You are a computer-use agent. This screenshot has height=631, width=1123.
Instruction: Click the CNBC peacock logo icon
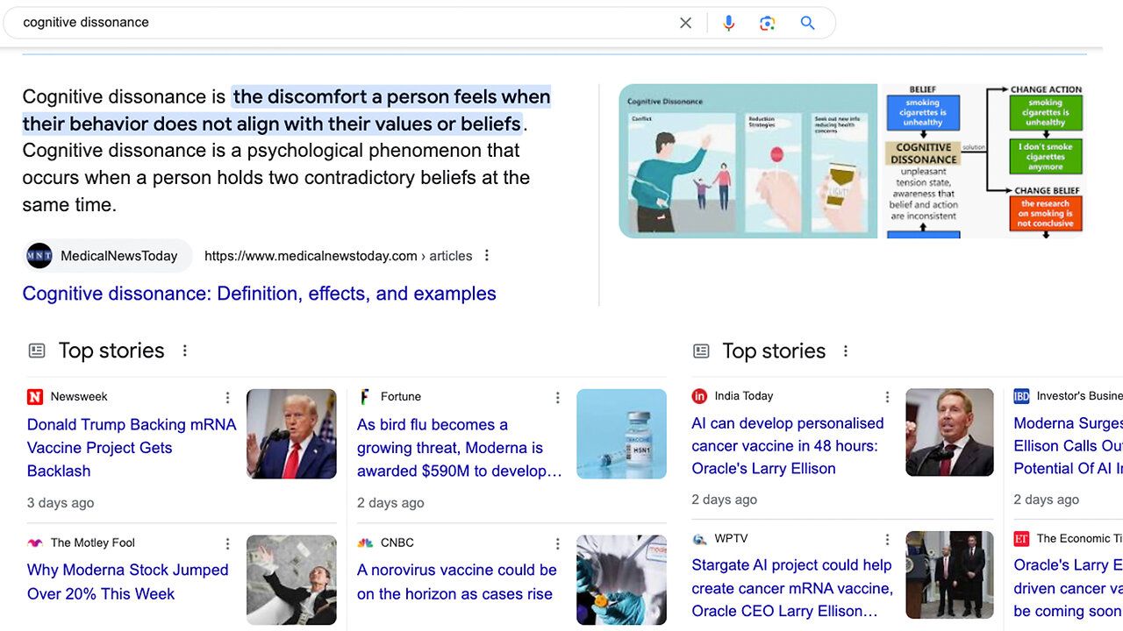[365, 543]
